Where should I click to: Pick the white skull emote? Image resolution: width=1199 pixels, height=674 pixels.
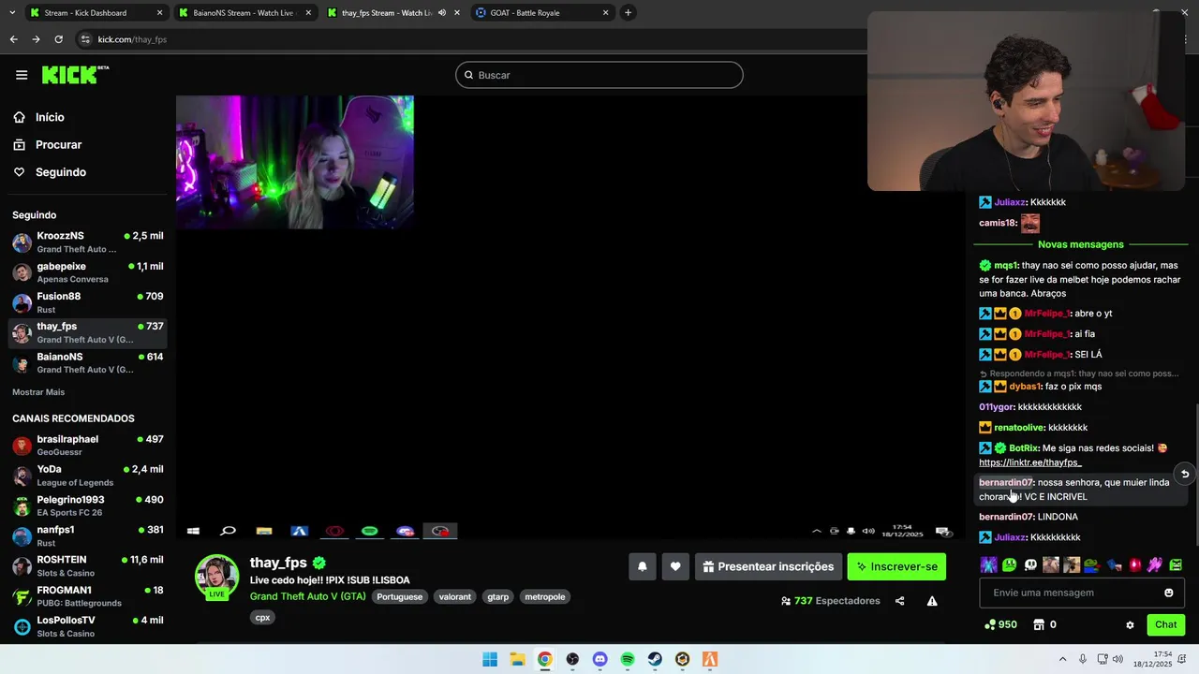[x=1030, y=564]
